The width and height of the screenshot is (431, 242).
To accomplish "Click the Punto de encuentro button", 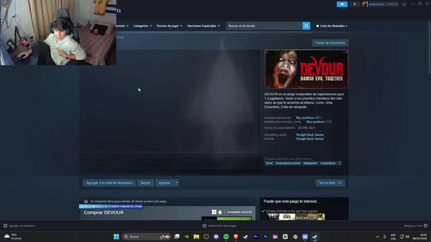I will [330, 43].
